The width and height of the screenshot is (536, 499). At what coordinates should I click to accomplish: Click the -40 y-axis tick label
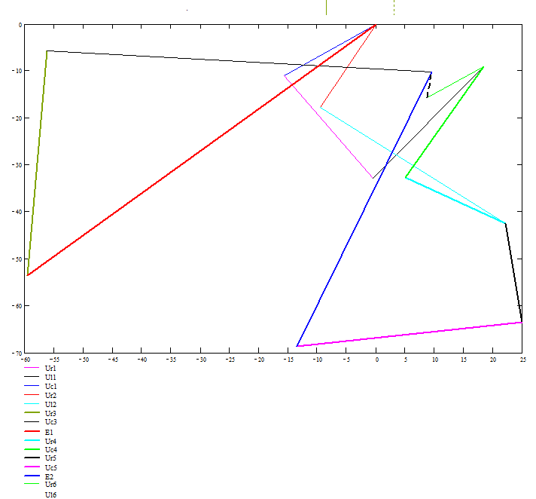(17, 213)
